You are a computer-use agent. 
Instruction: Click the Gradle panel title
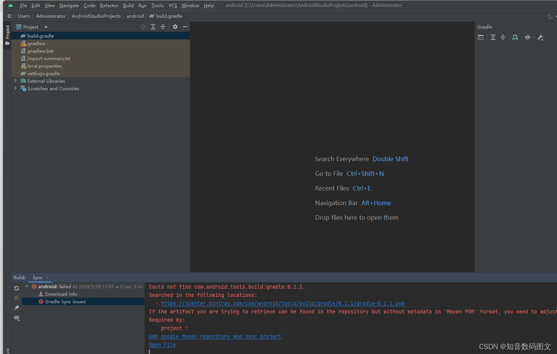484,27
